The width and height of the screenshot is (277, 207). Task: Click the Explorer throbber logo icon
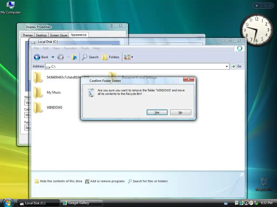pos(240,48)
